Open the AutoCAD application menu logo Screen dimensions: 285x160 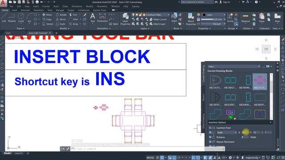pos(3,3)
